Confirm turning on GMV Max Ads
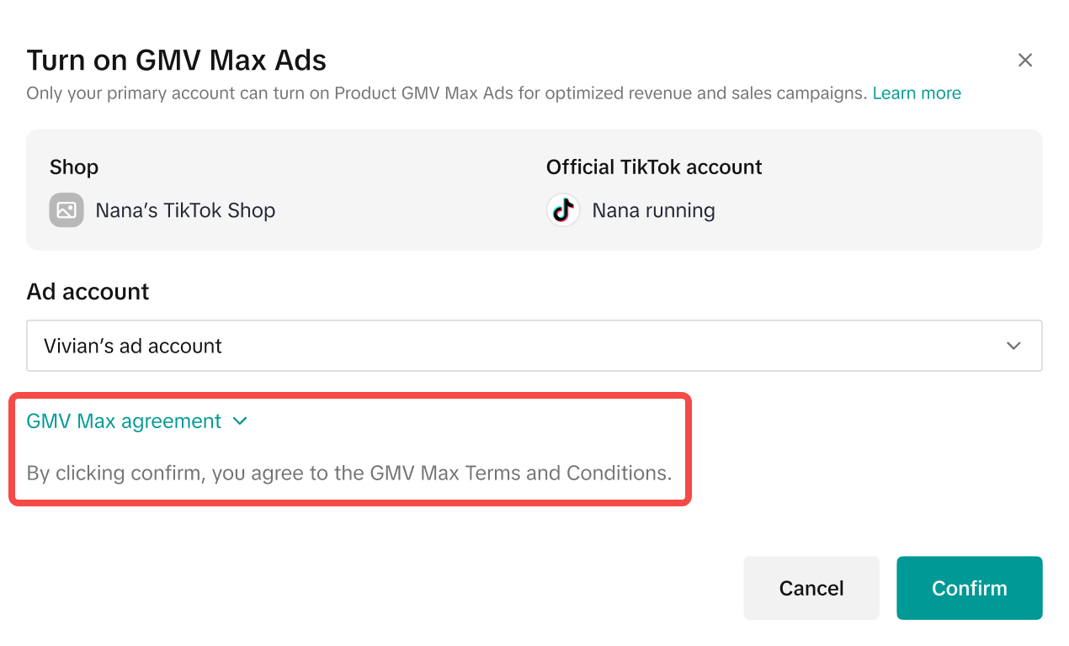 969,588
